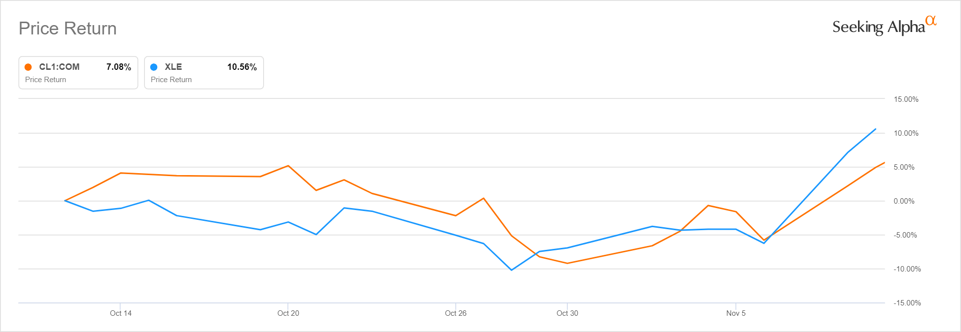Select the Oct 30 x-axis label
This screenshot has width=961, height=332.
pyautogui.click(x=567, y=313)
